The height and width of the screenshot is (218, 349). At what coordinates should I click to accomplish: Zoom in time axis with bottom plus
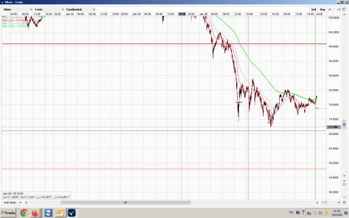339,202
